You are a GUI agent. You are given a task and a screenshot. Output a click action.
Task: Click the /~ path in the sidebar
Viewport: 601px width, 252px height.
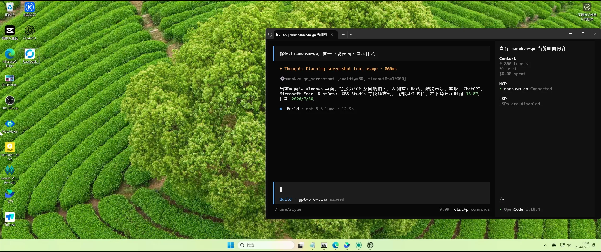pyautogui.click(x=502, y=199)
